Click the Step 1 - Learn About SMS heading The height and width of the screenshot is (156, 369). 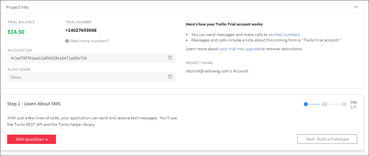click(x=34, y=104)
